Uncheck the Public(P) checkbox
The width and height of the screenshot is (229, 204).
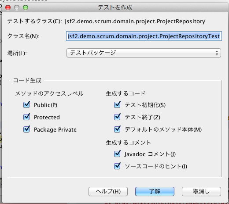(26, 105)
